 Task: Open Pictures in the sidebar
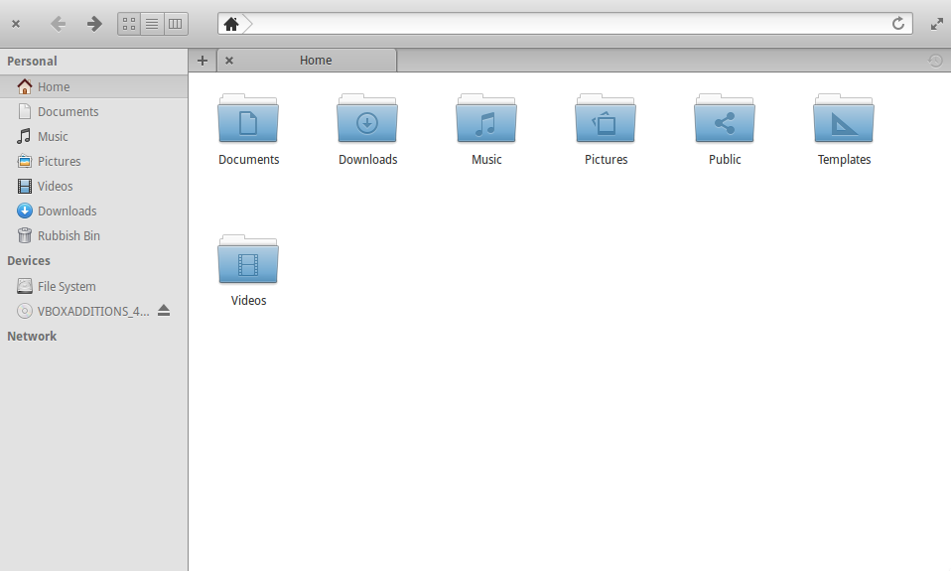pos(94,162)
